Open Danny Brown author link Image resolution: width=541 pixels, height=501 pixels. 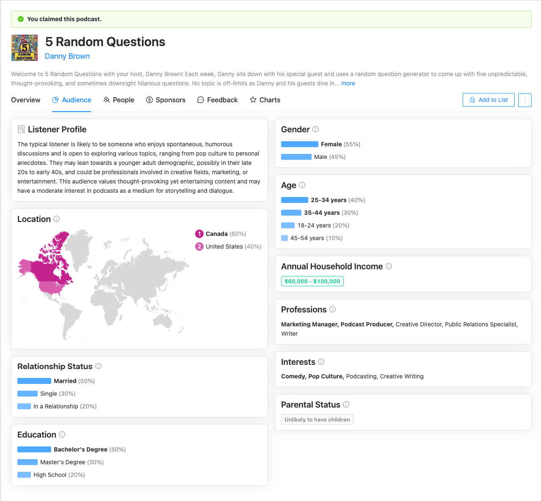click(x=67, y=56)
